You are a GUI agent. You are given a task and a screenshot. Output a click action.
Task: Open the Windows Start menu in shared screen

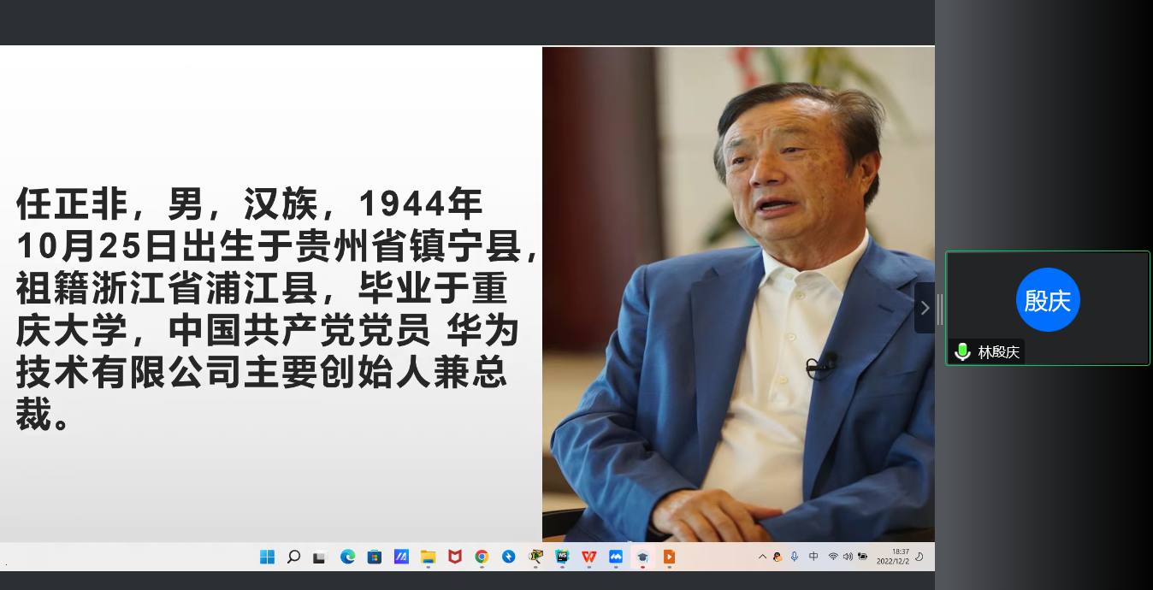tap(267, 557)
